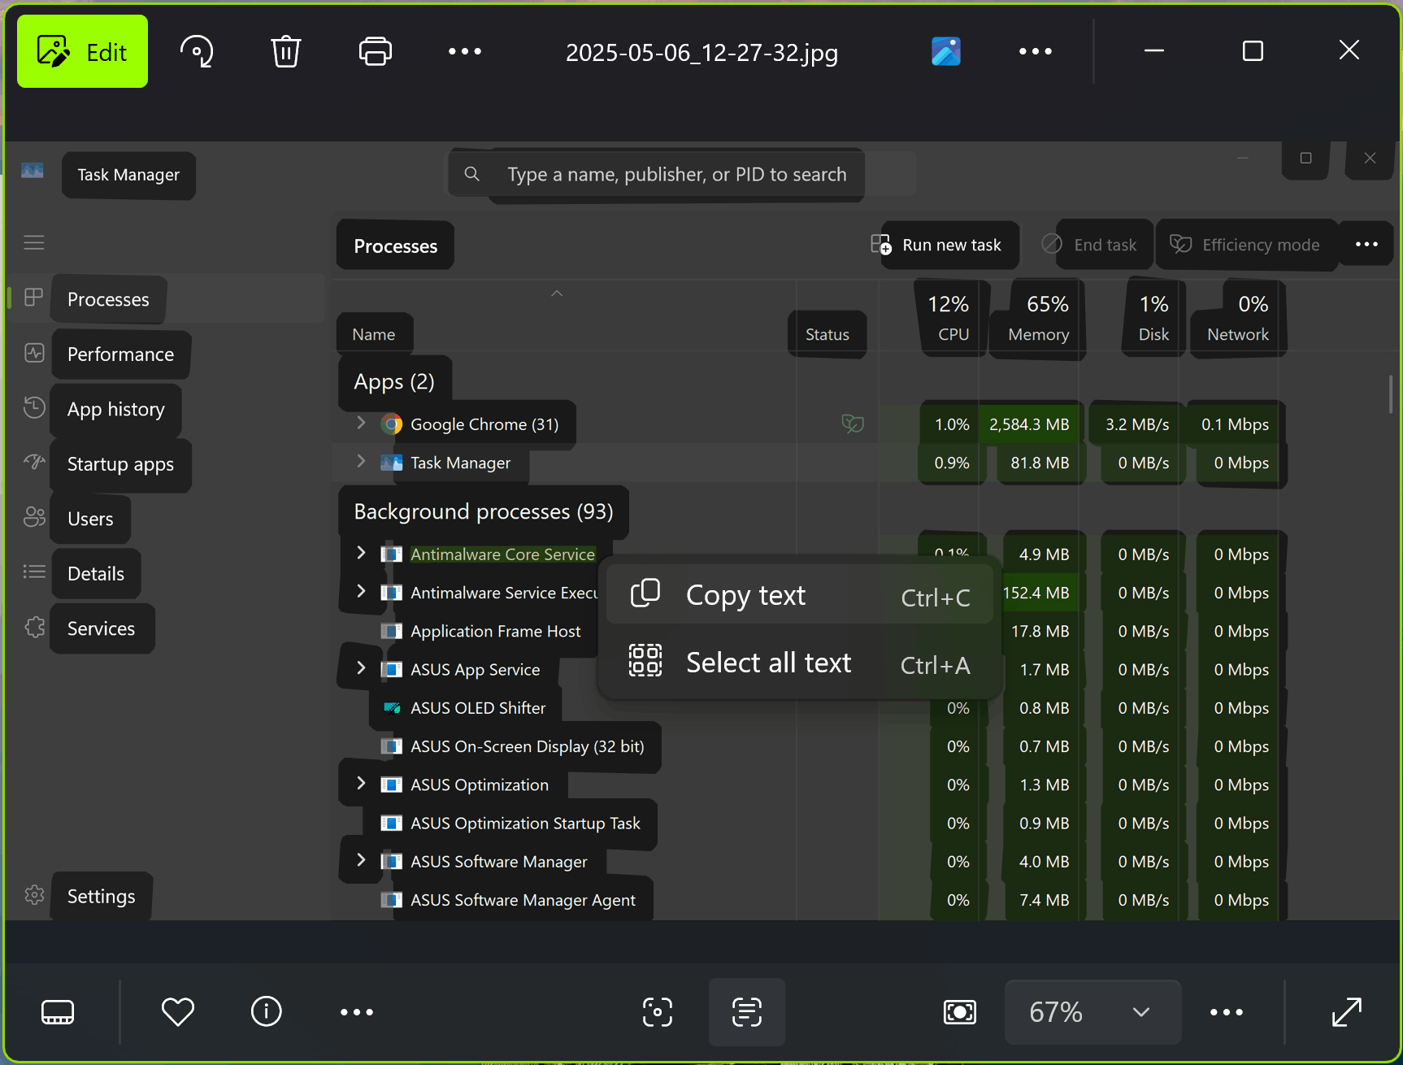This screenshot has width=1403, height=1065.
Task: Click the recognized '81.8 MB' Task Manager memory value
Action: click(1040, 463)
